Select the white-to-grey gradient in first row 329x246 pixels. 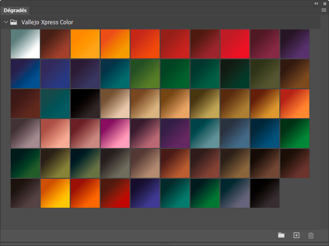[25, 44]
